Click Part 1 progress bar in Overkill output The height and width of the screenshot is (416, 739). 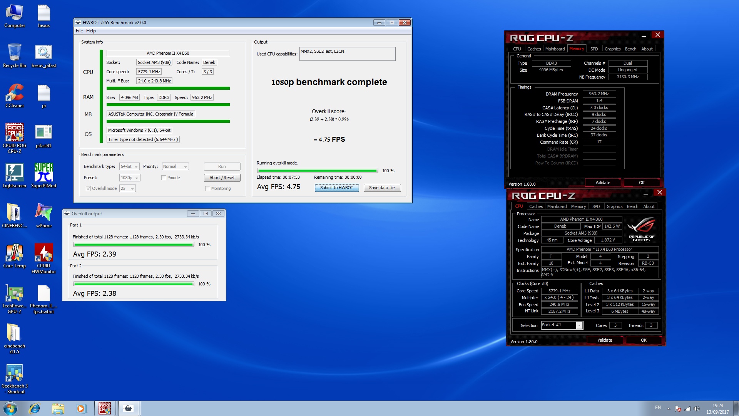(134, 245)
